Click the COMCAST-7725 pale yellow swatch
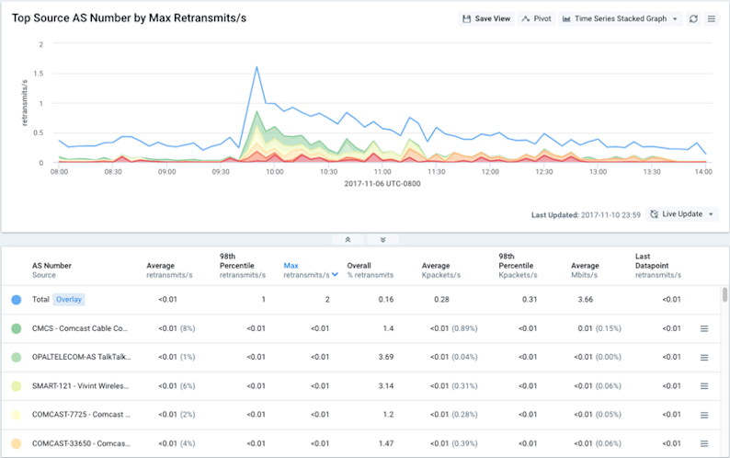This screenshot has height=458, width=730. click(17, 415)
